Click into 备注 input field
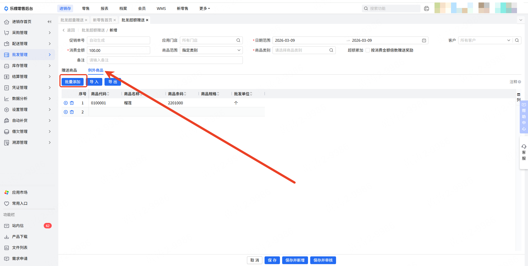Image resolution: width=528 pixels, height=266 pixels. click(165, 60)
